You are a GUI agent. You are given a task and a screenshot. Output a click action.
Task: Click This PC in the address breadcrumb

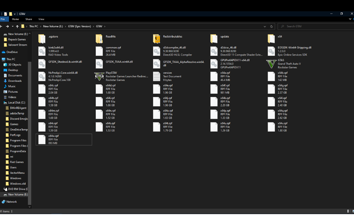[34, 27]
